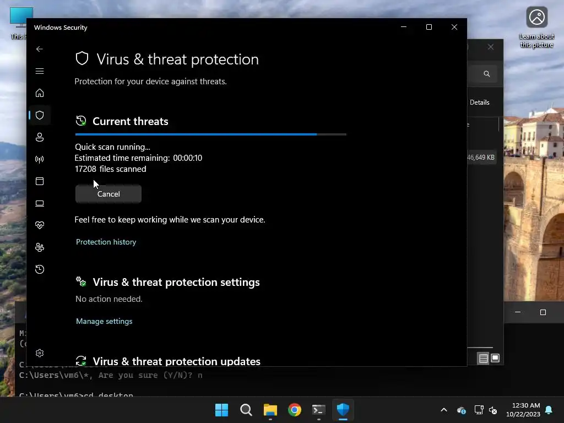Select This PC desktop icon

18,23
